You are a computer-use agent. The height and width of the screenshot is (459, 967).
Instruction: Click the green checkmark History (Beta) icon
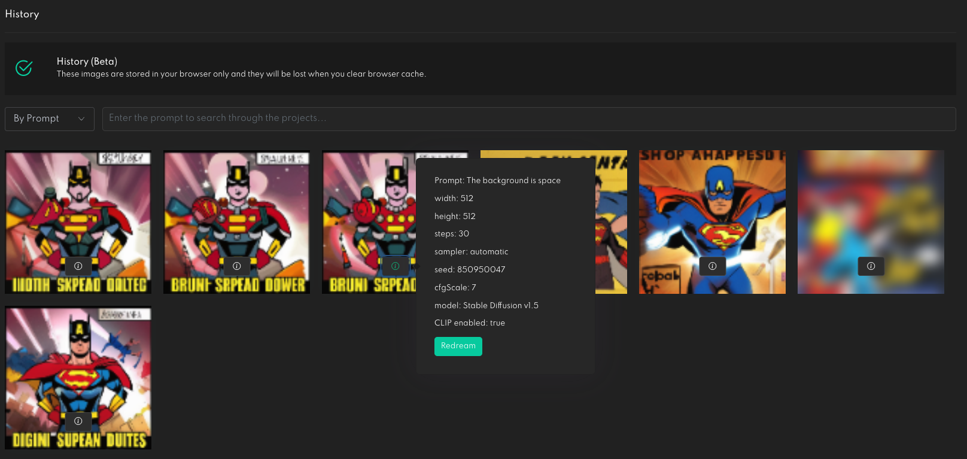(24, 68)
